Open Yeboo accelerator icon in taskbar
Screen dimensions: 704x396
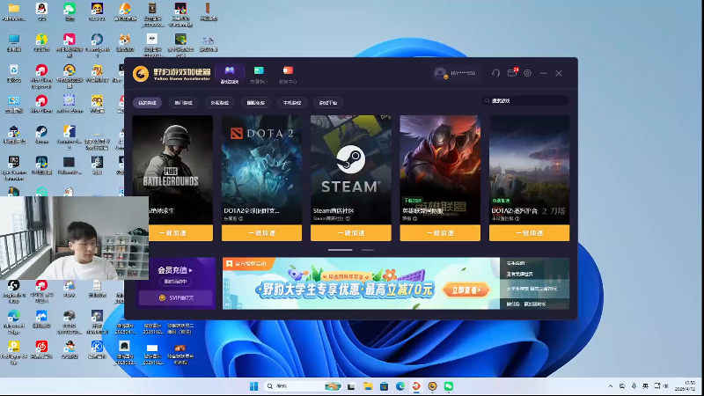click(x=432, y=386)
